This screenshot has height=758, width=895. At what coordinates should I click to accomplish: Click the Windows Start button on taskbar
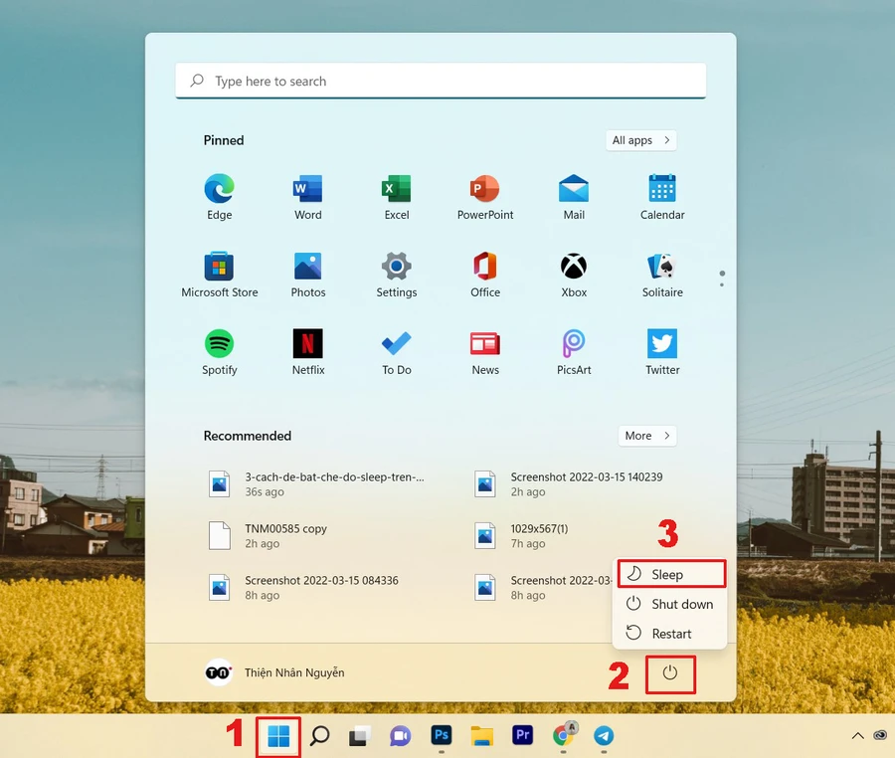[x=278, y=736]
